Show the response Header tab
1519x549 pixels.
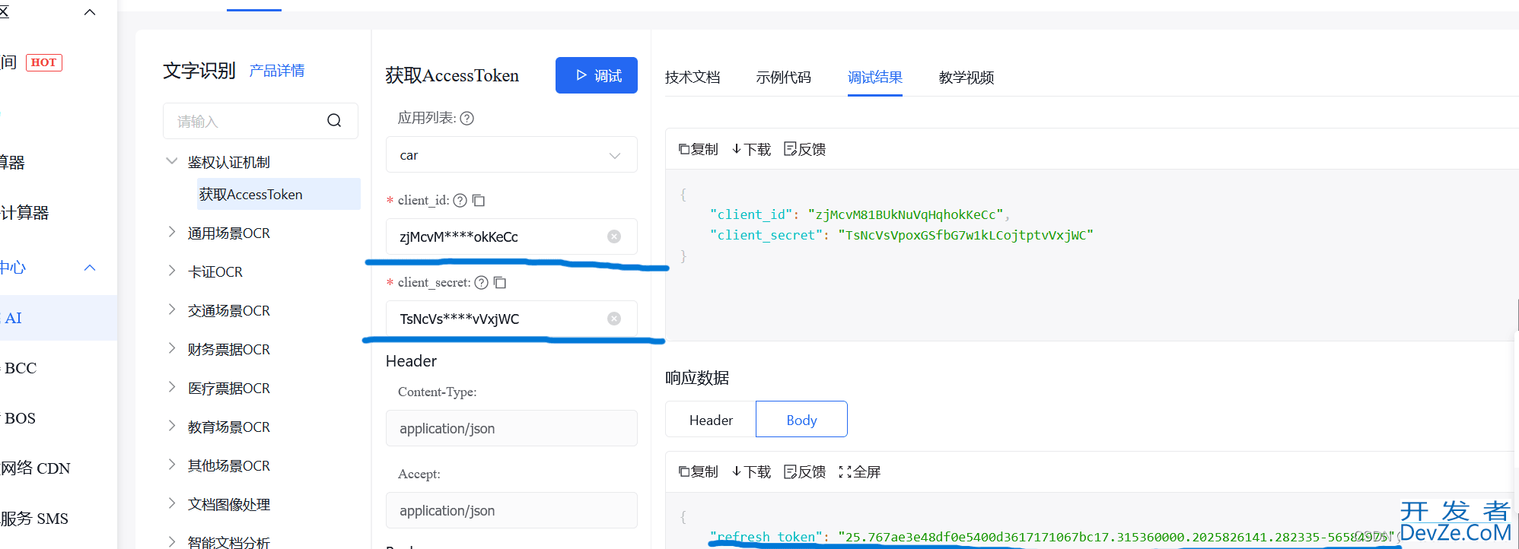[x=711, y=419]
